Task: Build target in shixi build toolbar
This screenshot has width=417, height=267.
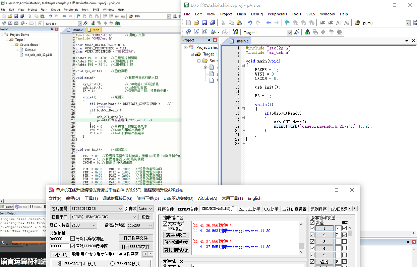Action: click(196, 32)
